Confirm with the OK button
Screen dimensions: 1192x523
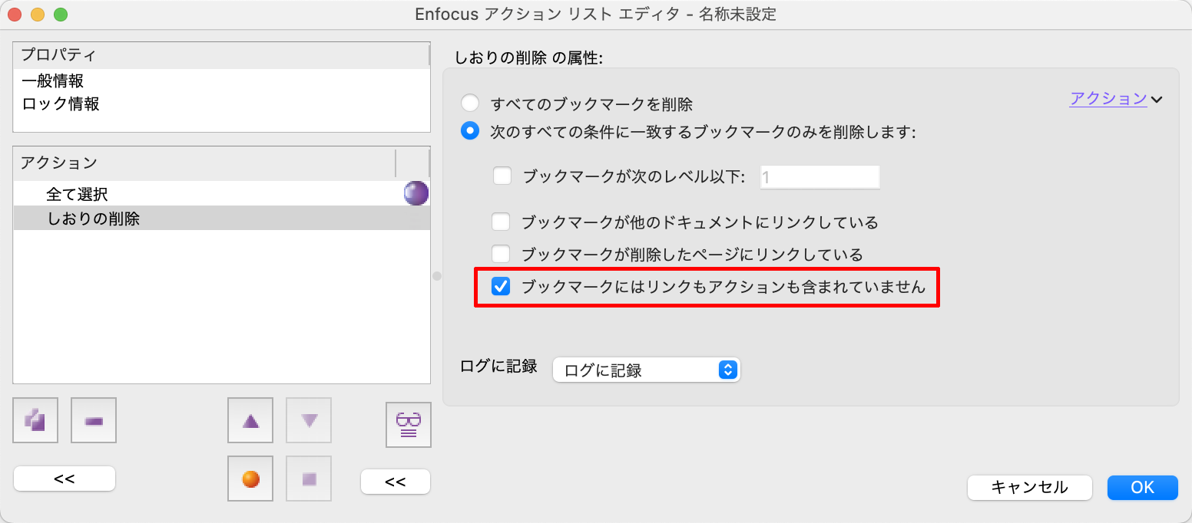pyautogui.click(x=1143, y=487)
